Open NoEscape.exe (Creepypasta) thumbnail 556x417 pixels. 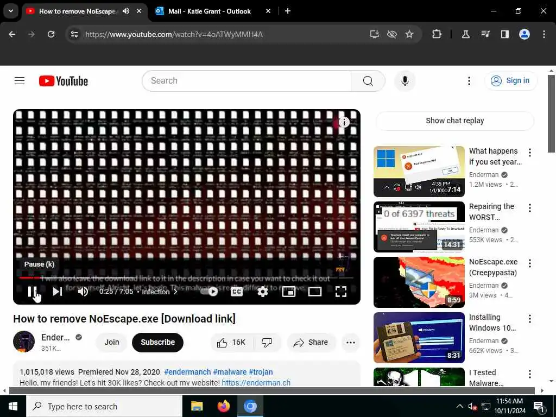tap(419, 282)
